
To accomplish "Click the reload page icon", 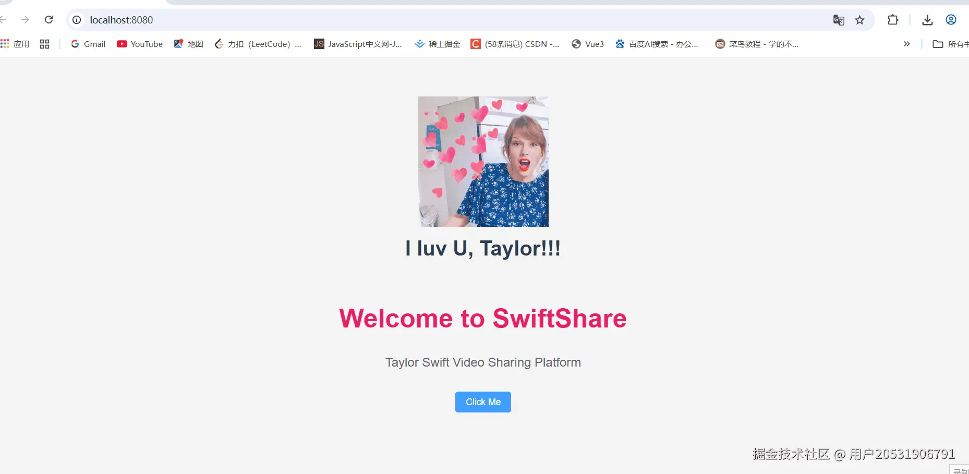I will pyautogui.click(x=49, y=20).
